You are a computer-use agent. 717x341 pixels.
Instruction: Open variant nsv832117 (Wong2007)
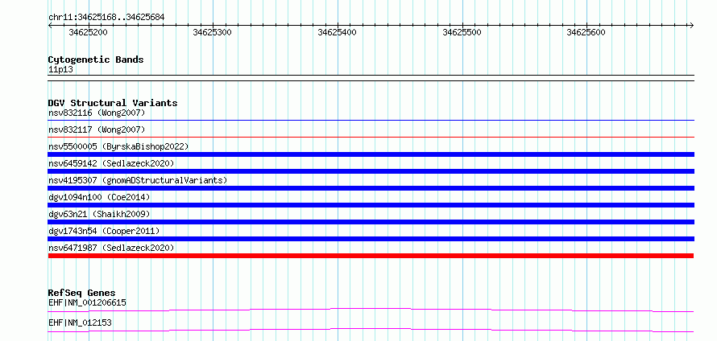tap(97, 129)
